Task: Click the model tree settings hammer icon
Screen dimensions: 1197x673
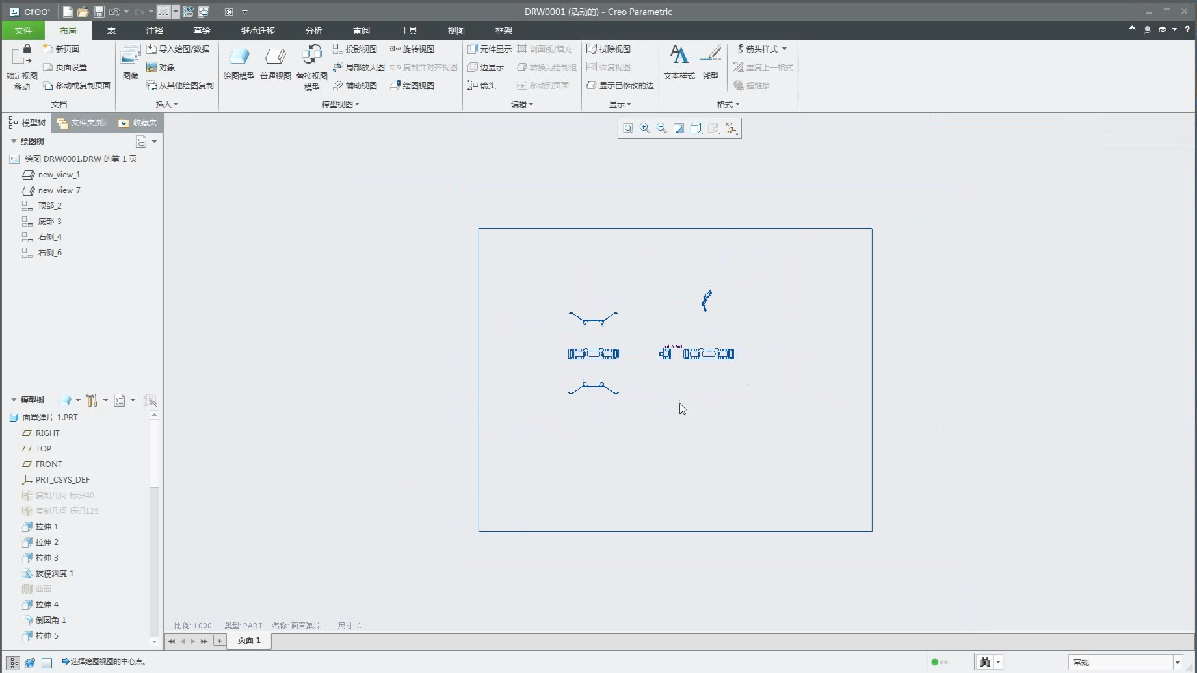Action: 92,400
